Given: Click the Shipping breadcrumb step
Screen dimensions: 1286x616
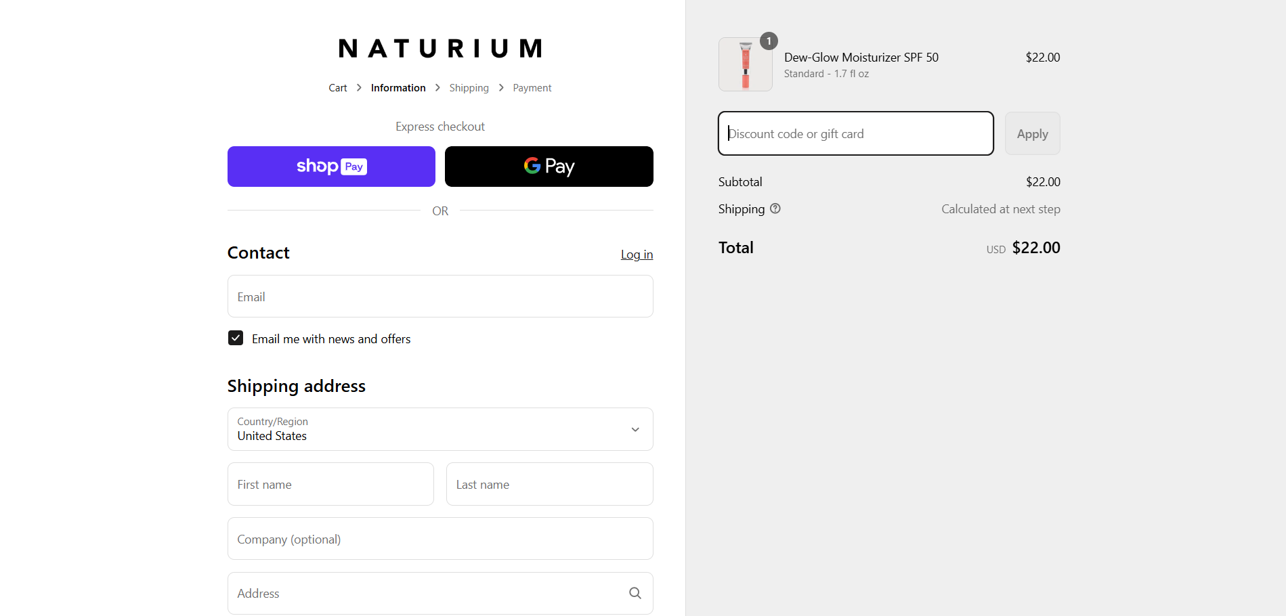Looking at the screenshot, I should tap(469, 88).
